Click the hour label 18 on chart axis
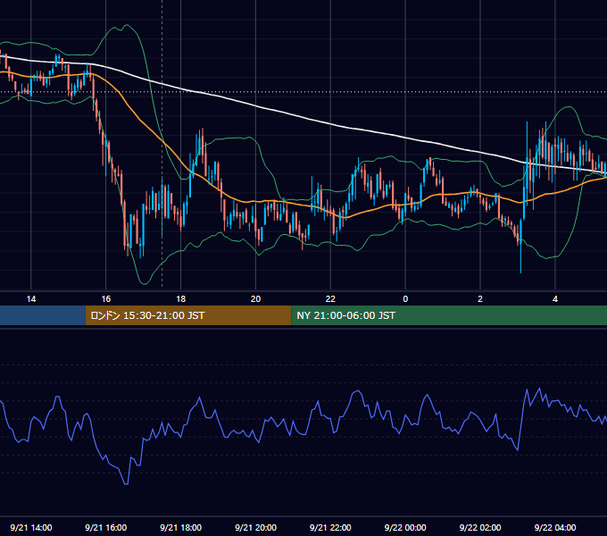Screen dimensions: 607x536 coord(181,299)
